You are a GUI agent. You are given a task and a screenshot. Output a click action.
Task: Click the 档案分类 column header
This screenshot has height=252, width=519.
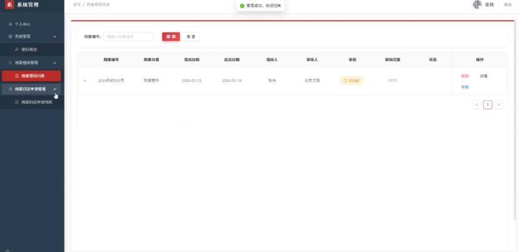click(x=152, y=60)
